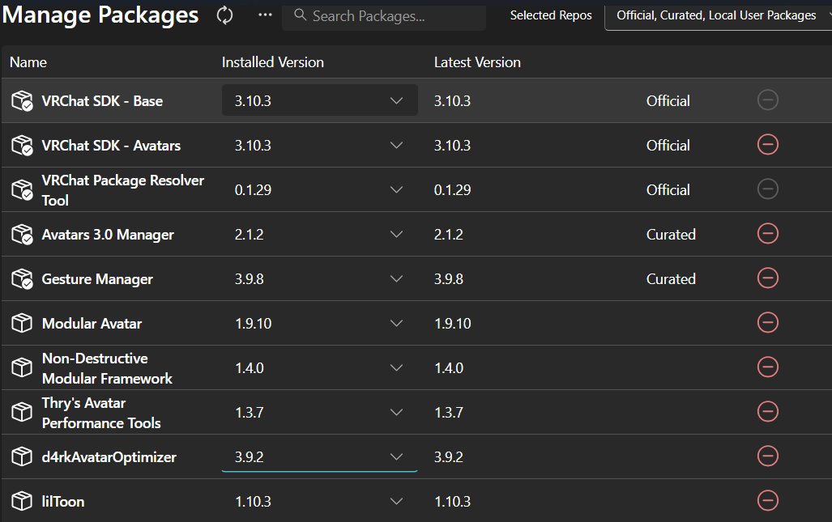The height and width of the screenshot is (522, 832).
Task: Click latest version 3.9.8 for Gesture Manager
Action: 448,279
